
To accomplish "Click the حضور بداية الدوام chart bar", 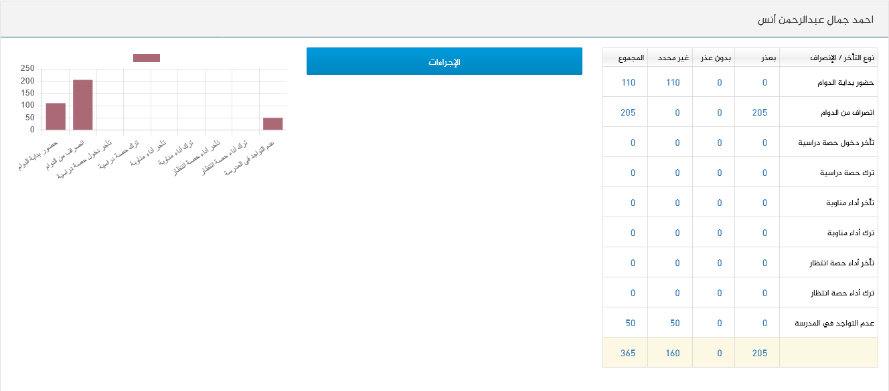I will (56, 116).
